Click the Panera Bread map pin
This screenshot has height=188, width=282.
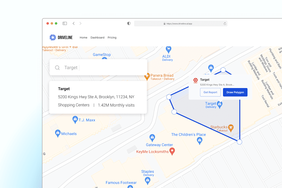[x=147, y=77]
